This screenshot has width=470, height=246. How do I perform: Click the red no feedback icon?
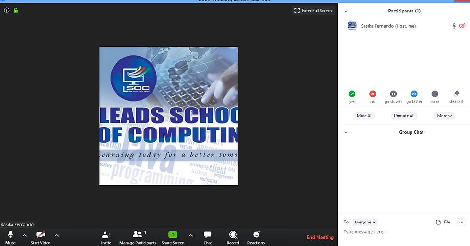373,94
